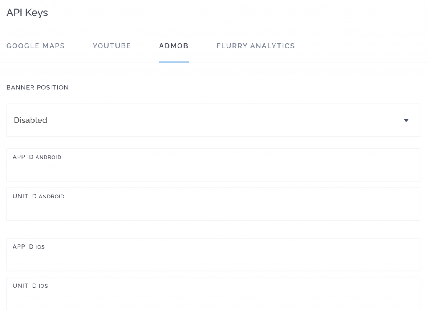Go to the Flurry Analytics tab
The width and height of the screenshot is (428, 320).
click(x=255, y=46)
